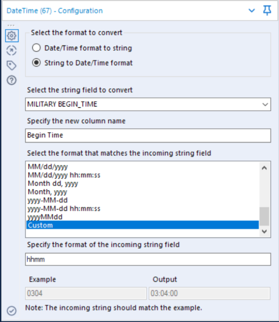Viewport: 279px width, 322px height.
Task: Pin the Configuration window
Action: pyautogui.click(x=267, y=10)
